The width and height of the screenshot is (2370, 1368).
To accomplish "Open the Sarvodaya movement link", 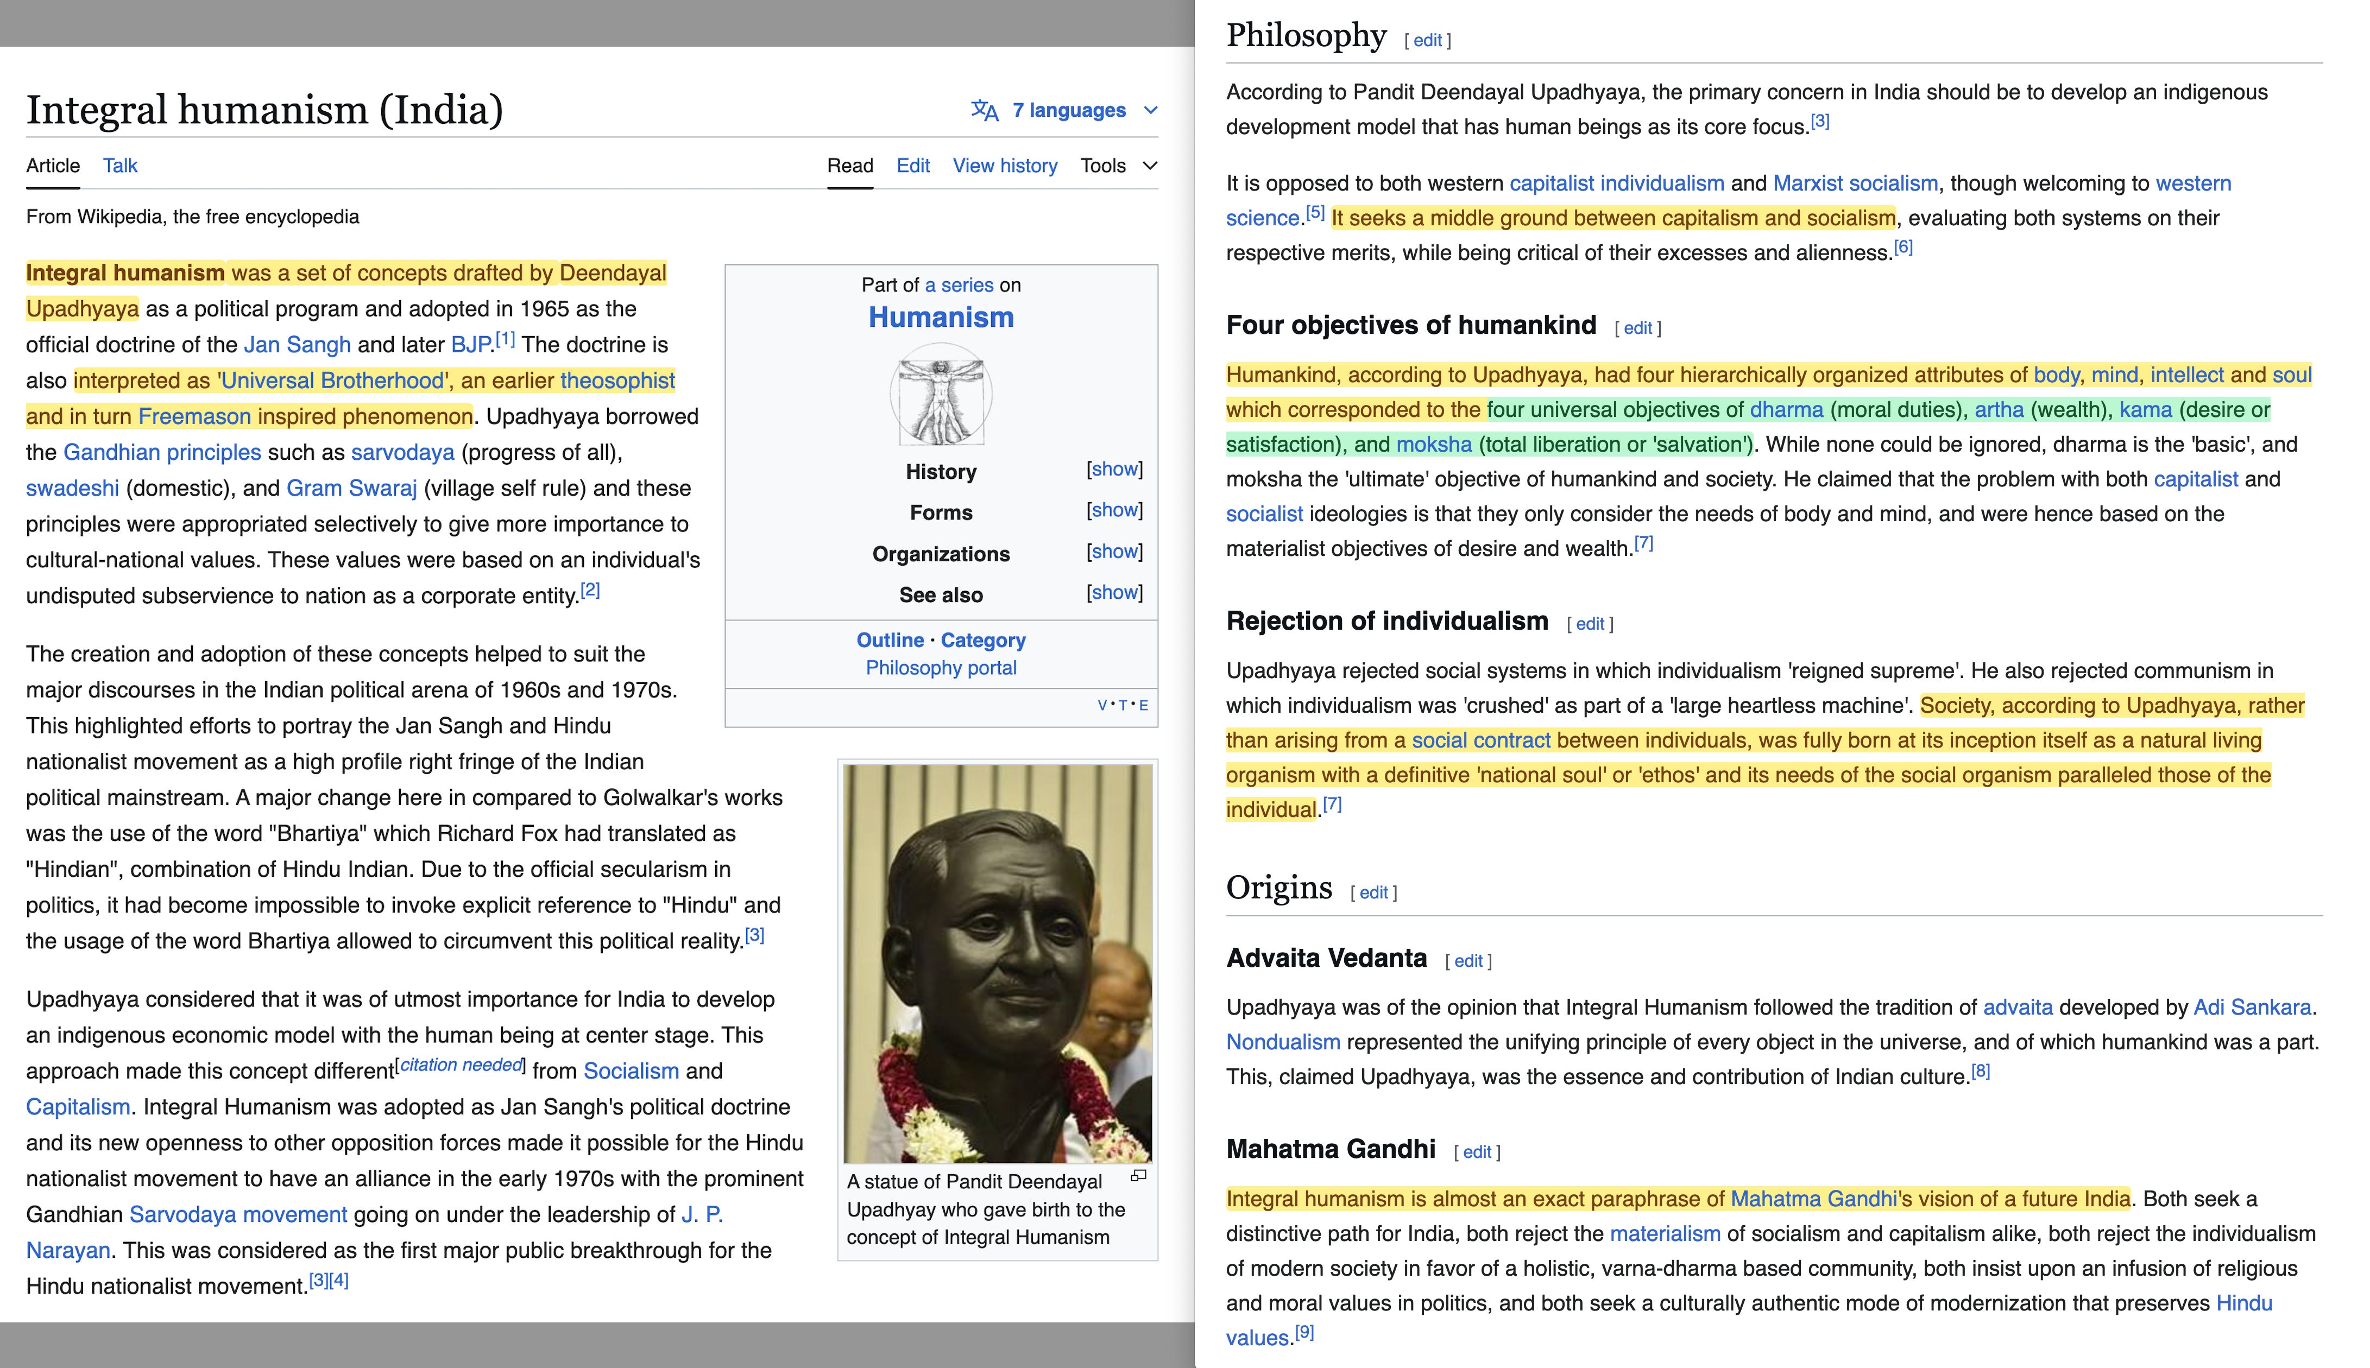I will click(x=238, y=1215).
